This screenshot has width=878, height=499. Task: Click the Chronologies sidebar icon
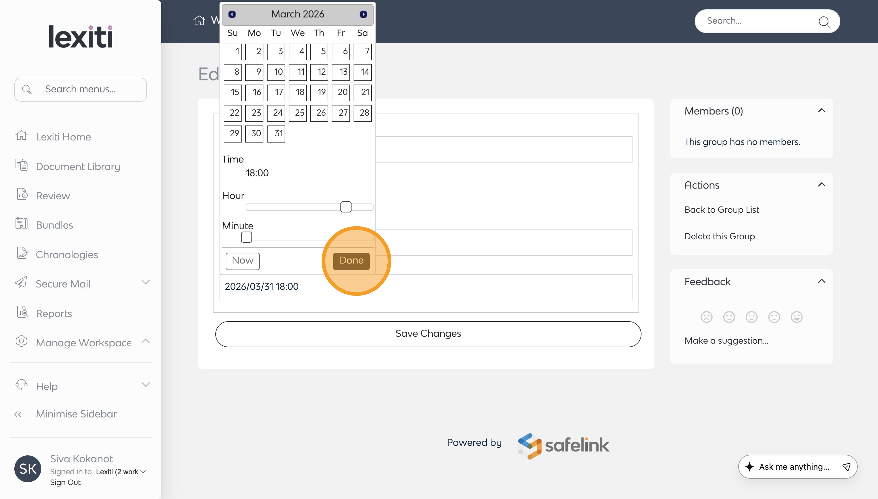[x=22, y=254]
